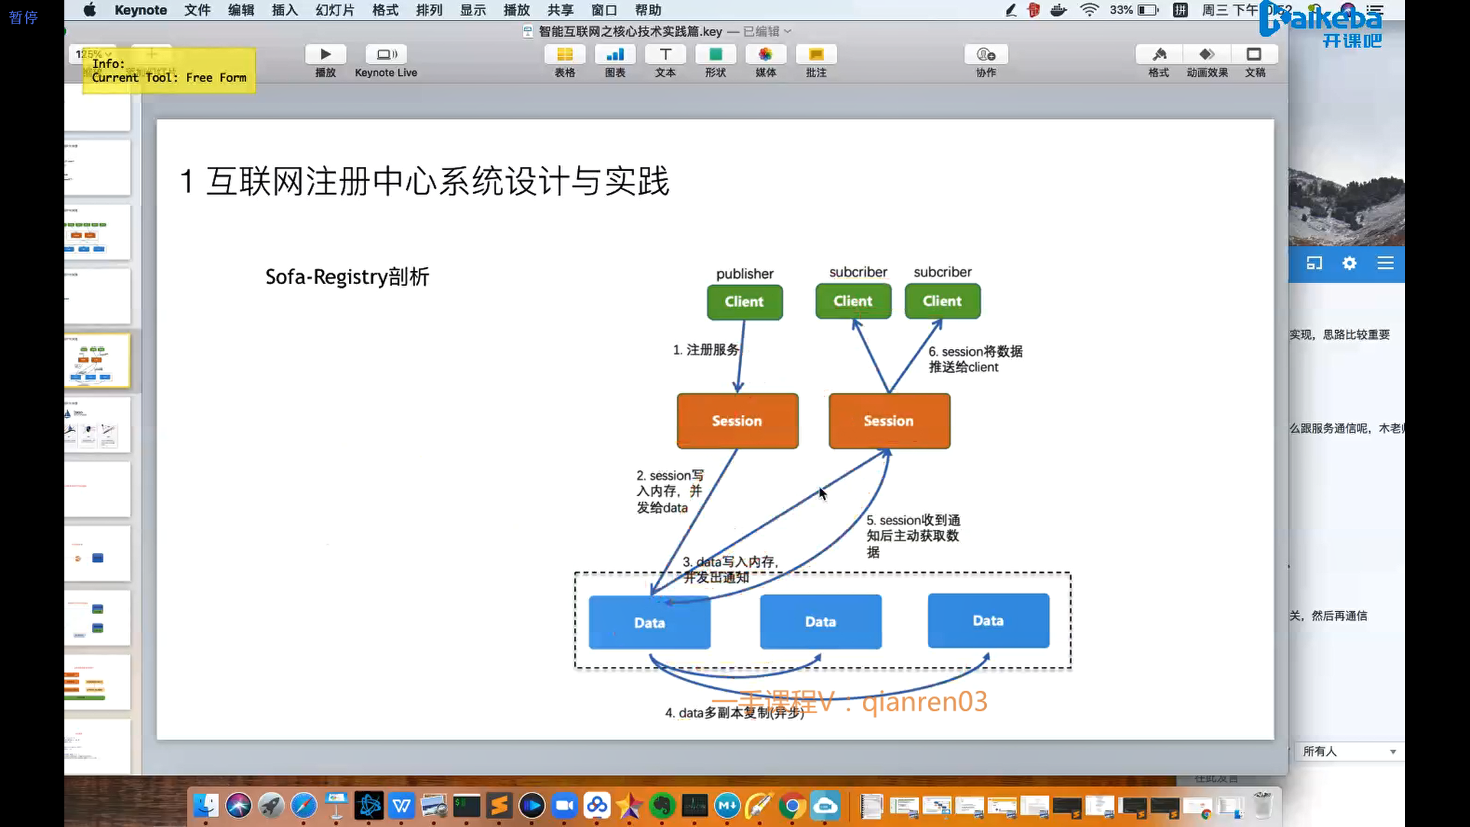1470x827 pixels.
Task: Toggle the Animate (动画效果) inspector panel
Action: click(x=1207, y=54)
